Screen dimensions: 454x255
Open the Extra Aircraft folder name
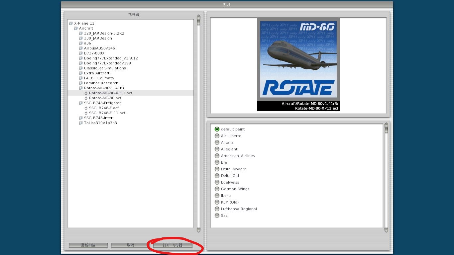97,73
